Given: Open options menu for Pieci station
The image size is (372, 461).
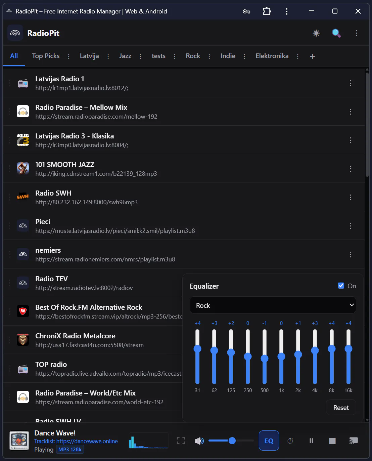Looking at the screenshot, I should pyautogui.click(x=351, y=226).
